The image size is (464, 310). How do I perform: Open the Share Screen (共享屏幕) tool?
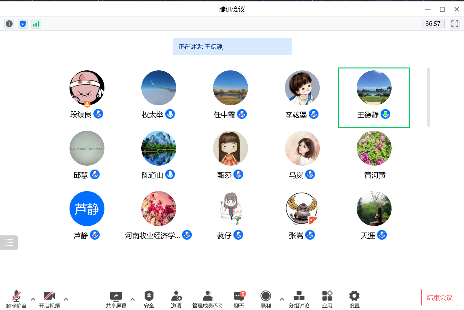tap(116, 299)
